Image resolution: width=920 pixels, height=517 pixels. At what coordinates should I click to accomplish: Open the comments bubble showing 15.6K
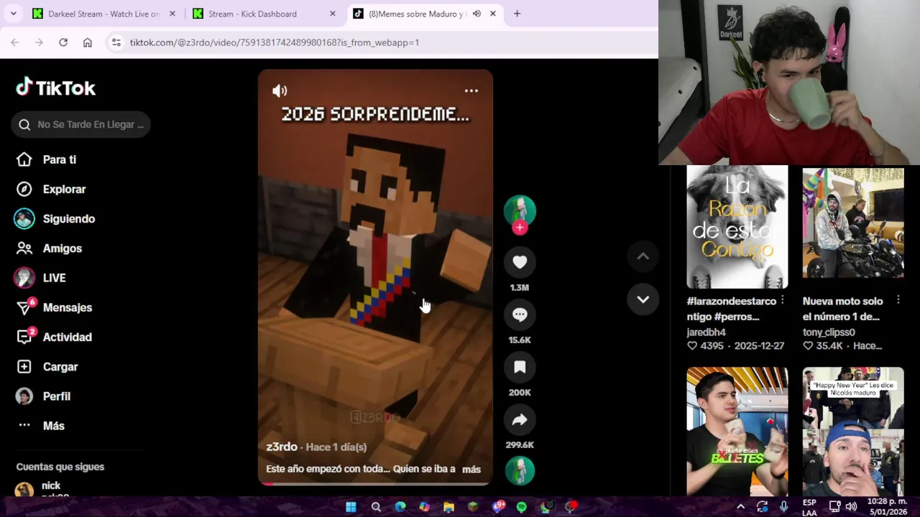[x=520, y=315]
